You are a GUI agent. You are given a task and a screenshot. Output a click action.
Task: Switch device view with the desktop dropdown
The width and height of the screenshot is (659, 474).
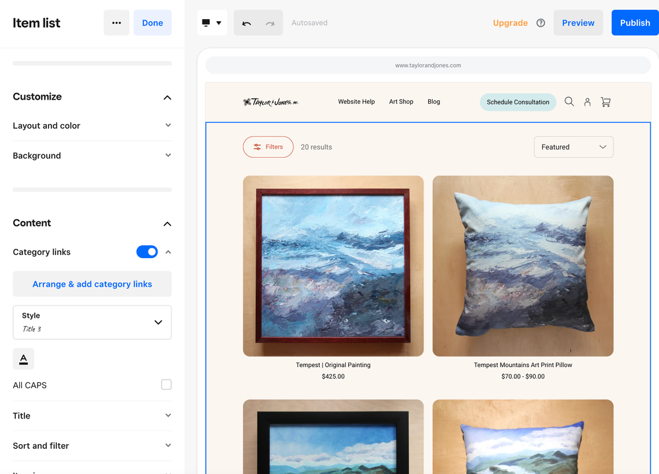point(212,22)
